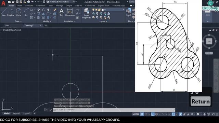The image size is (219, 123).
Task: Click the WCS label below ViewCube
Action: click(209, 53)
